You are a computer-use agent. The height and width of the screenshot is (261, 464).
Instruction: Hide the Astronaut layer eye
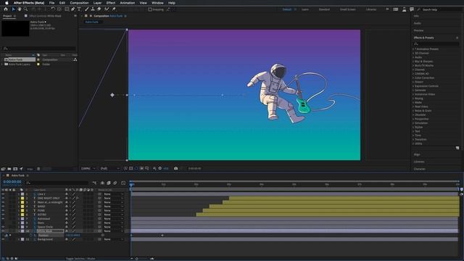[x=3, y=219]
